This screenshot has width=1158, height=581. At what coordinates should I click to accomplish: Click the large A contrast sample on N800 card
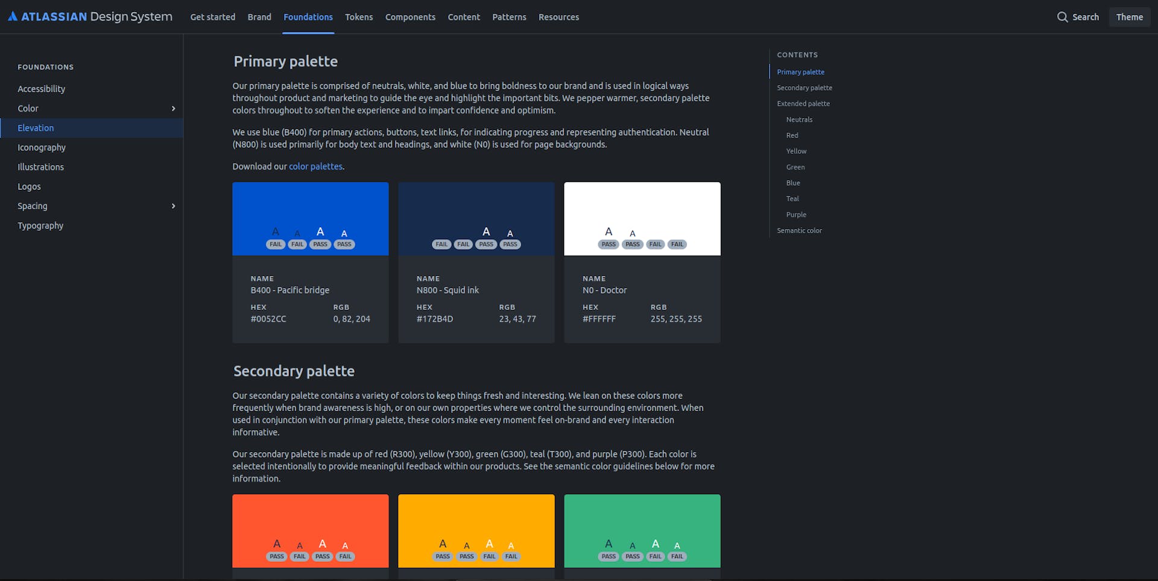click(486, 231)
